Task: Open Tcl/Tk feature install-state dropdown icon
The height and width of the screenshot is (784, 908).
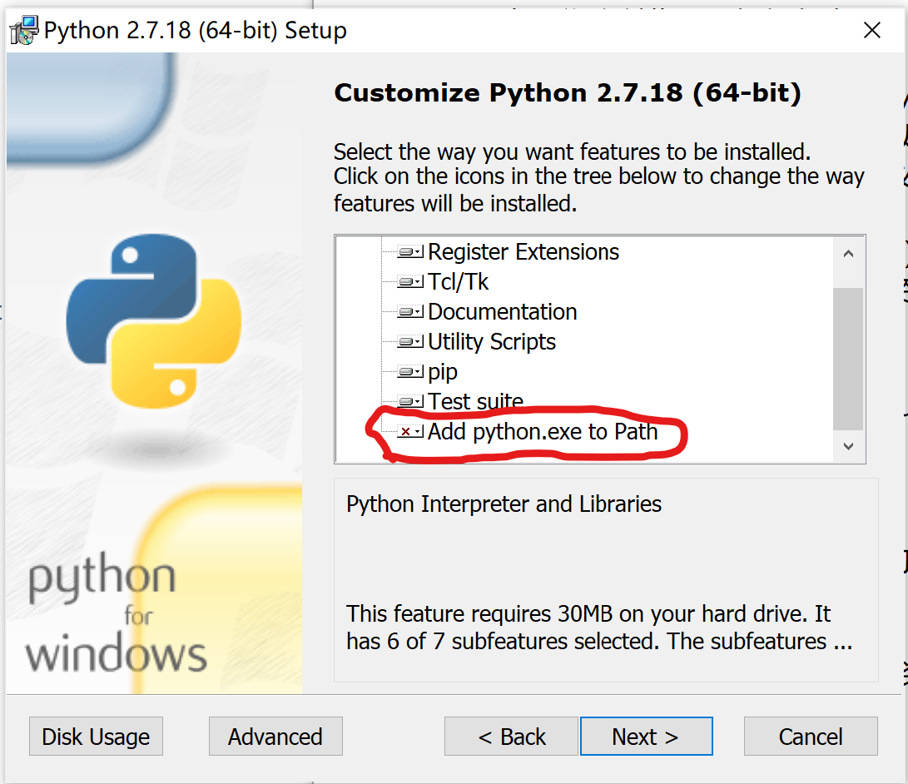Action: [410, 282]
